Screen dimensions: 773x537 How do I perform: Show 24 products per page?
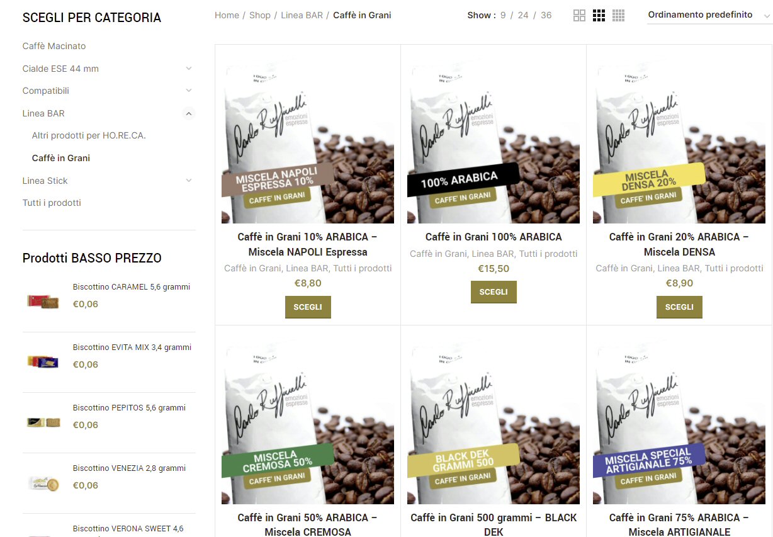[523, 15]
